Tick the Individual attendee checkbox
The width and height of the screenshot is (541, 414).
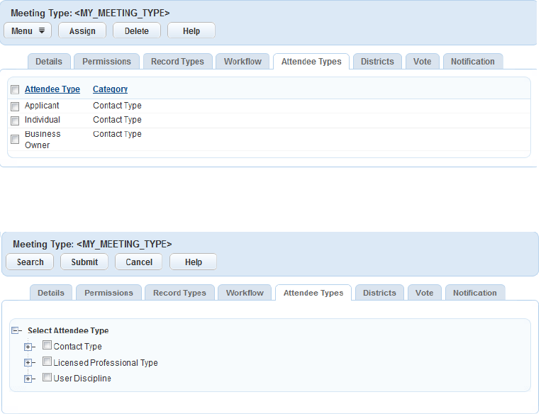coord(15,121)
